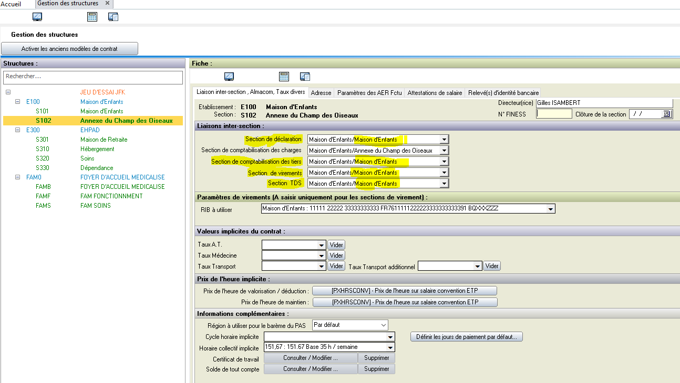Select the FAM0 establishment row
Image resolution: width=680 pixels, height=383 pixels.
[93, 177]
